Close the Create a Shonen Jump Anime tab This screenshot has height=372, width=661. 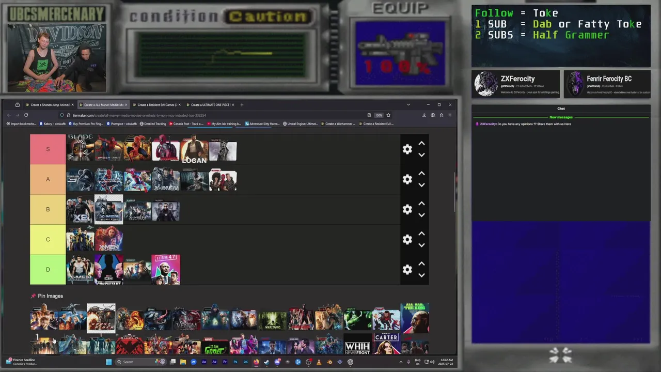pos(72,105)
